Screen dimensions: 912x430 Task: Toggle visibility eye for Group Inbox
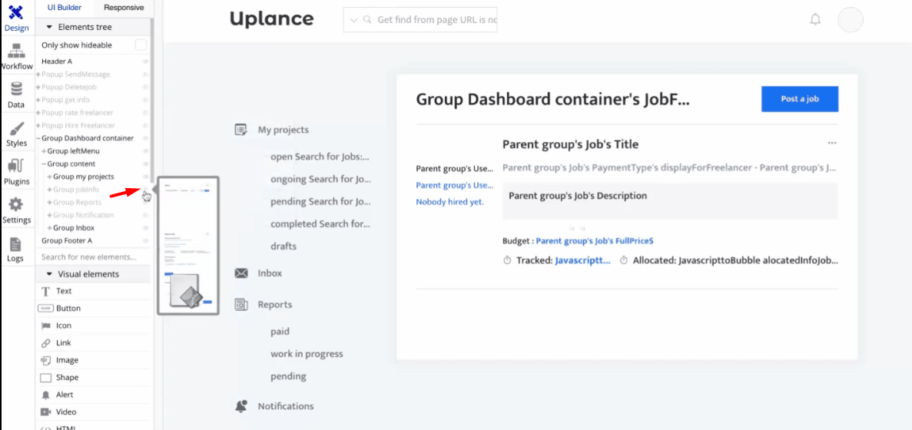145,228
